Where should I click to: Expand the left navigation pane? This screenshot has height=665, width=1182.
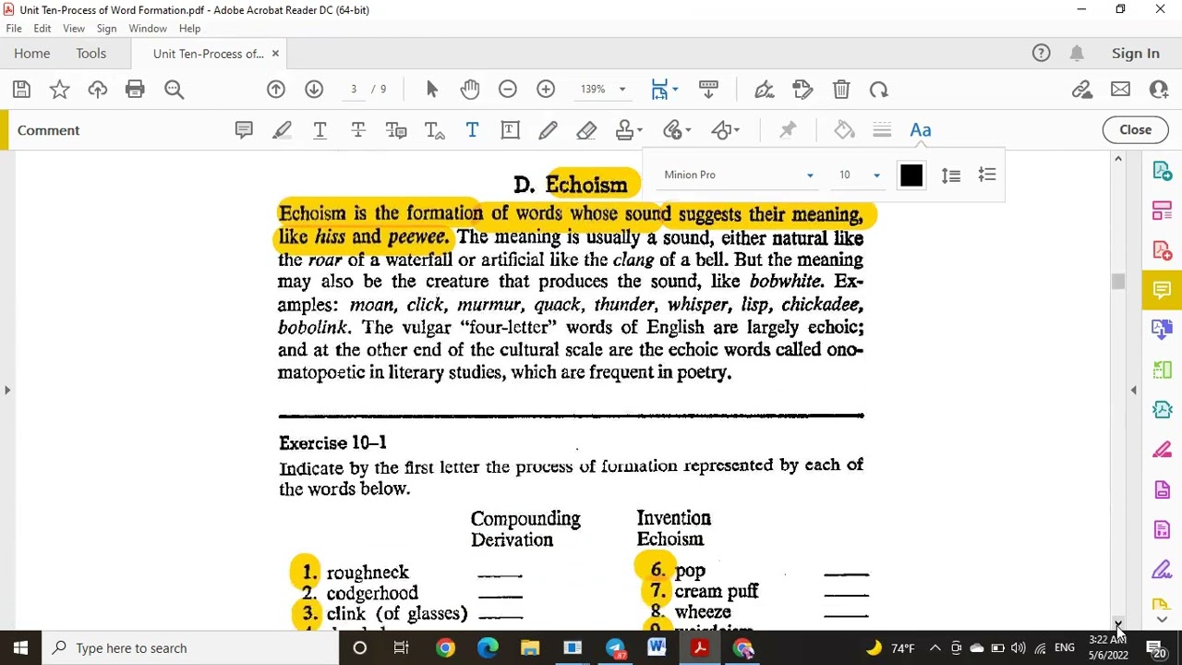point(7,391)
